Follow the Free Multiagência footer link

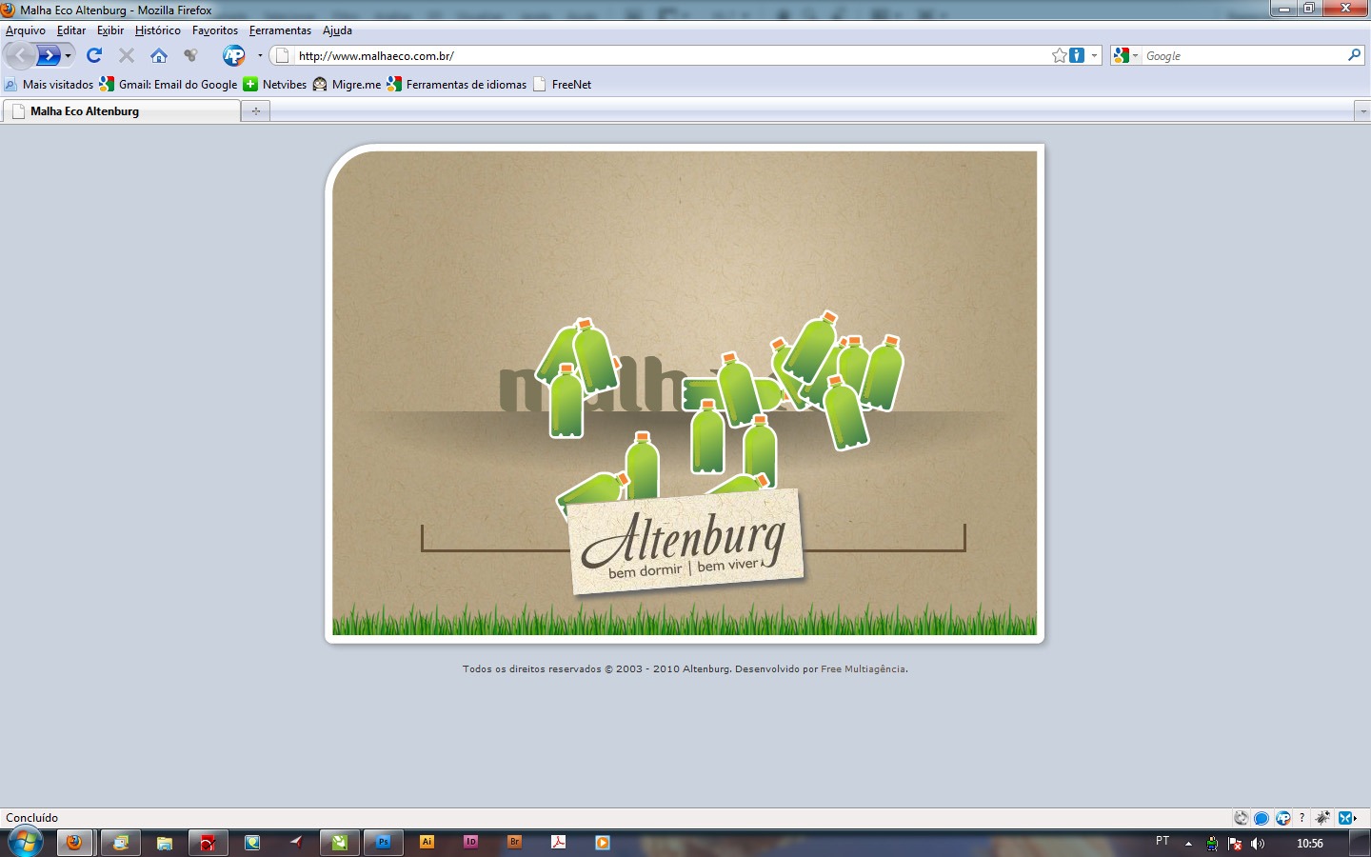point(864,669)
